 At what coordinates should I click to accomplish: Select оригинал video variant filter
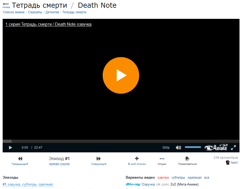click(195, 178)
